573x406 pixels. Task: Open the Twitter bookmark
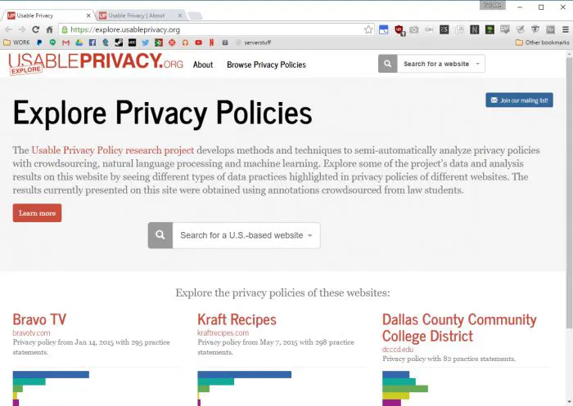tap(146, 42)
